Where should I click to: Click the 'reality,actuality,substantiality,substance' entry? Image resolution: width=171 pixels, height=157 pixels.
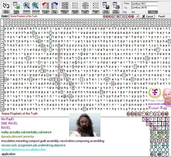coord(26,132)
